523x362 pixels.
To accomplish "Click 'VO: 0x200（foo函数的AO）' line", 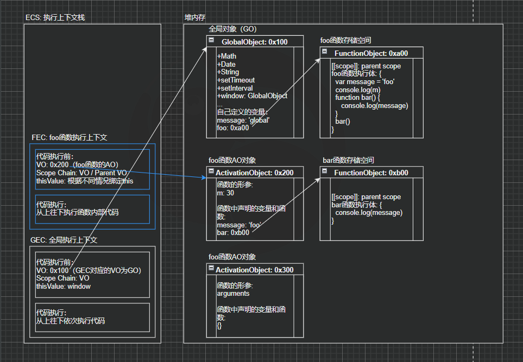I will (77, 164).
